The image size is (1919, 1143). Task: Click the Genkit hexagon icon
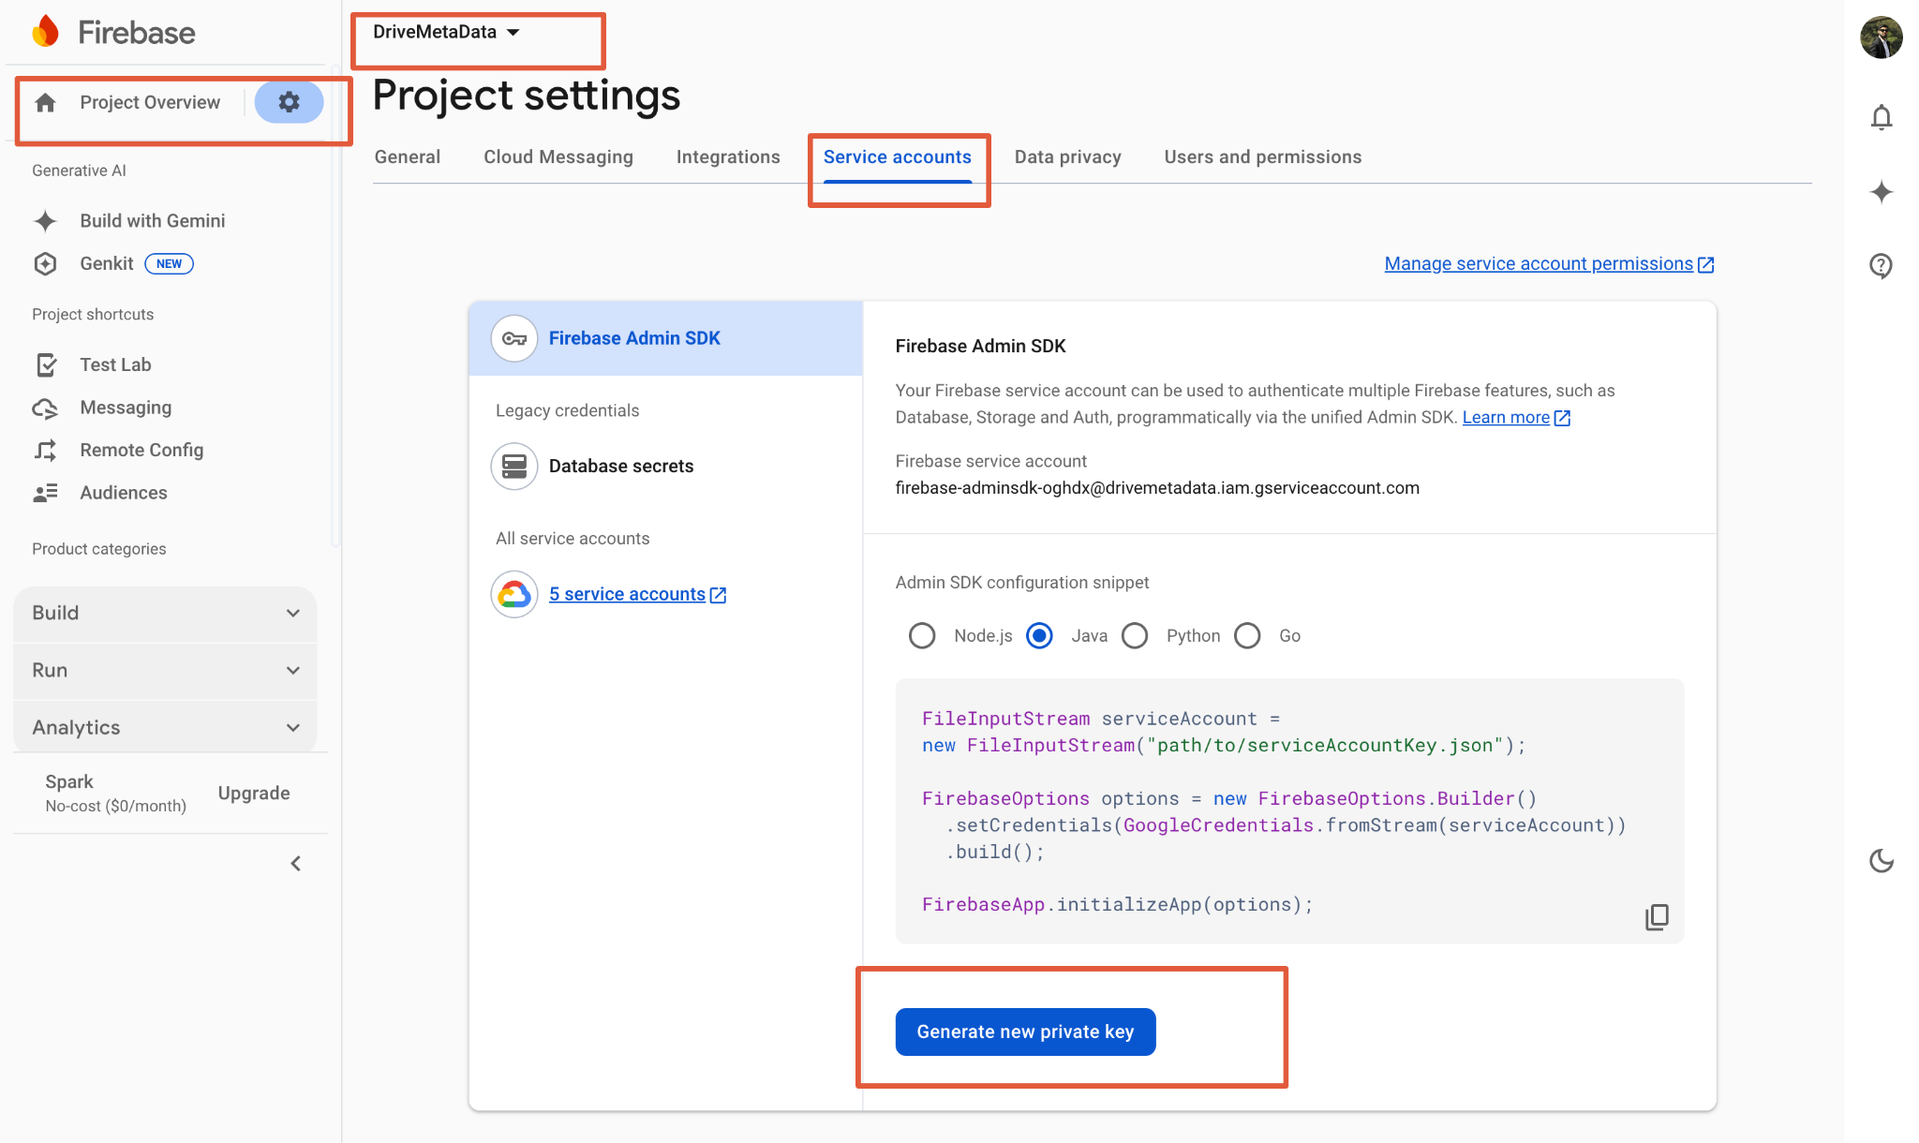[x=45, y=264]
